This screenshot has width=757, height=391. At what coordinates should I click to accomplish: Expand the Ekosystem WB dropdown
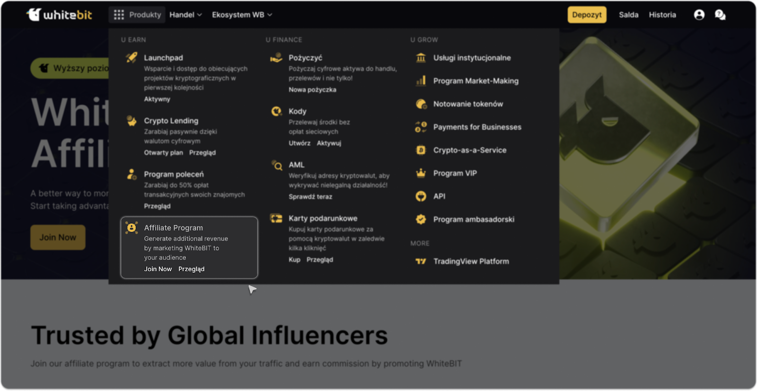(242, 15)
